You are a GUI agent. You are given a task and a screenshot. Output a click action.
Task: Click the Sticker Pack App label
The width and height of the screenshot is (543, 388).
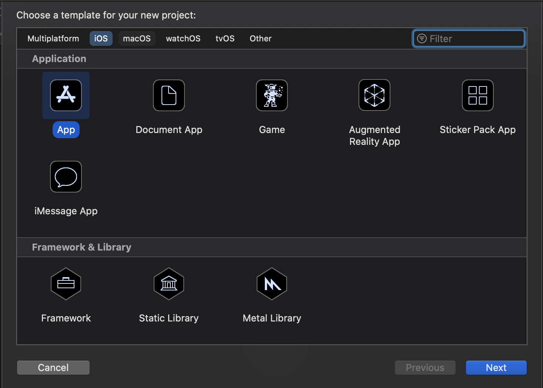coord(478,130)
